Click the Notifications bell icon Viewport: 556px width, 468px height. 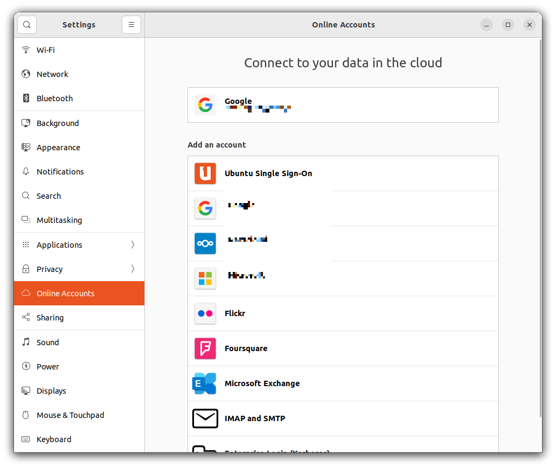pyautogui.click(x=26, y=172)
